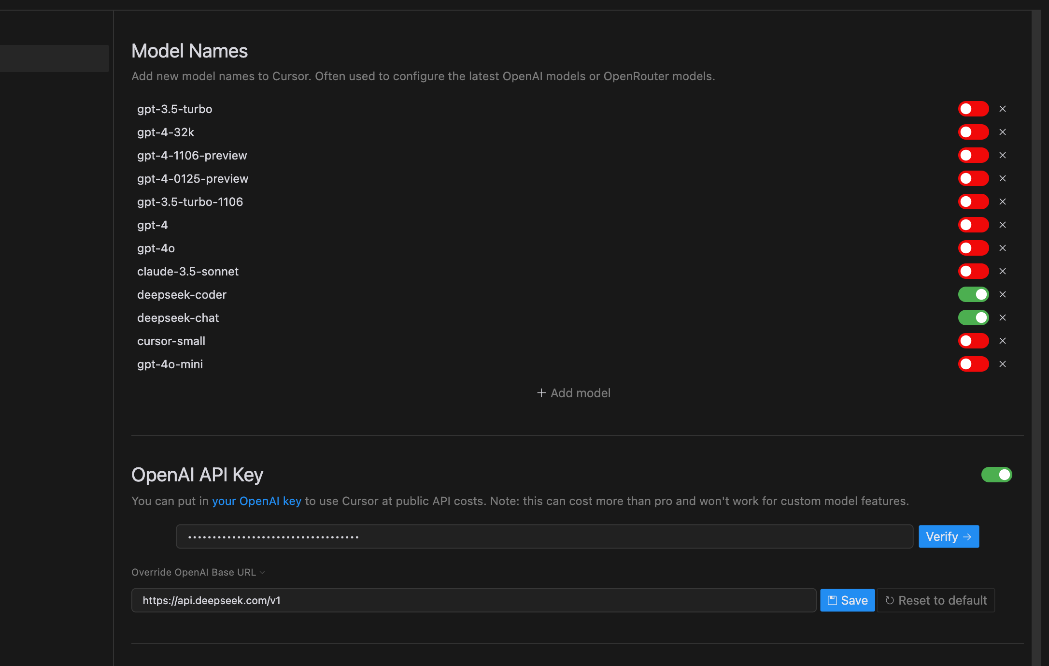Open the 'your OpenAI key' link
1049x666 pixels.
coord(256,501)
